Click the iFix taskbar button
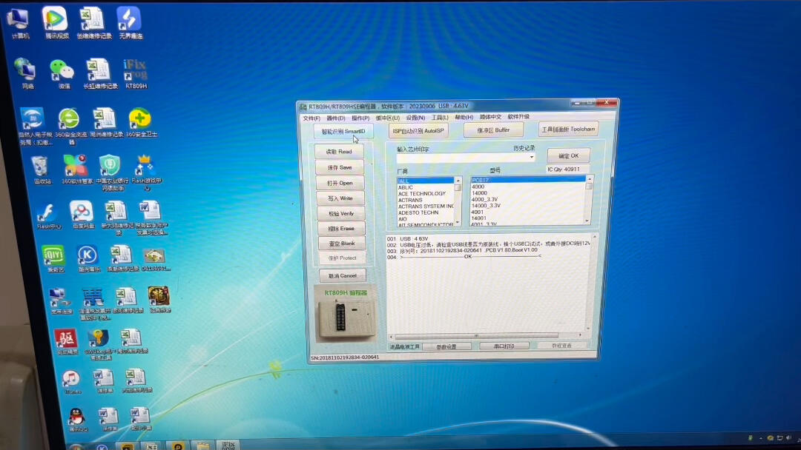This screenshot has width=801, height=450. 228,446
